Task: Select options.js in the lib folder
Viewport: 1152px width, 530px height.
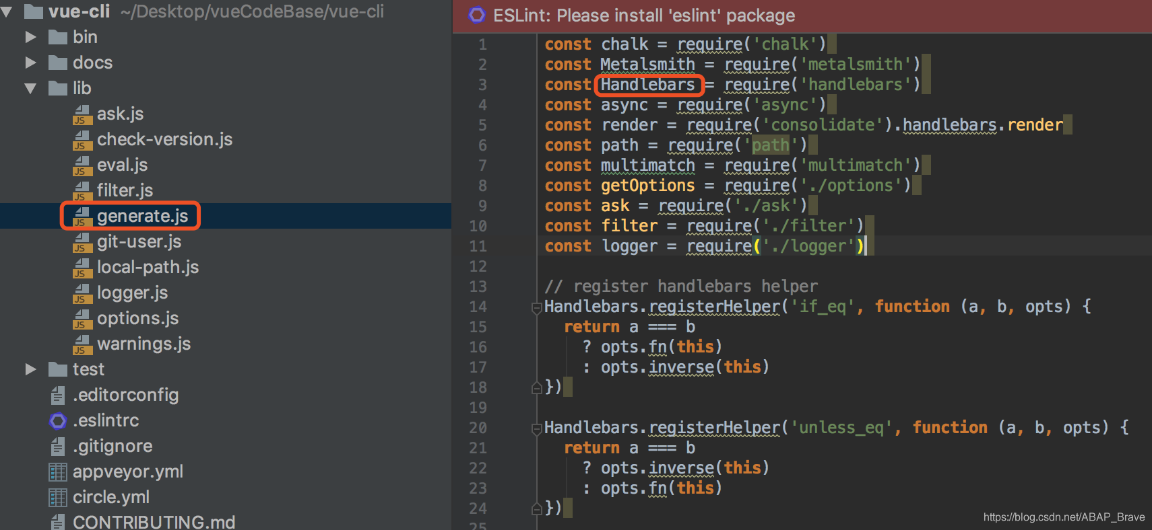Action: (137, 318)
